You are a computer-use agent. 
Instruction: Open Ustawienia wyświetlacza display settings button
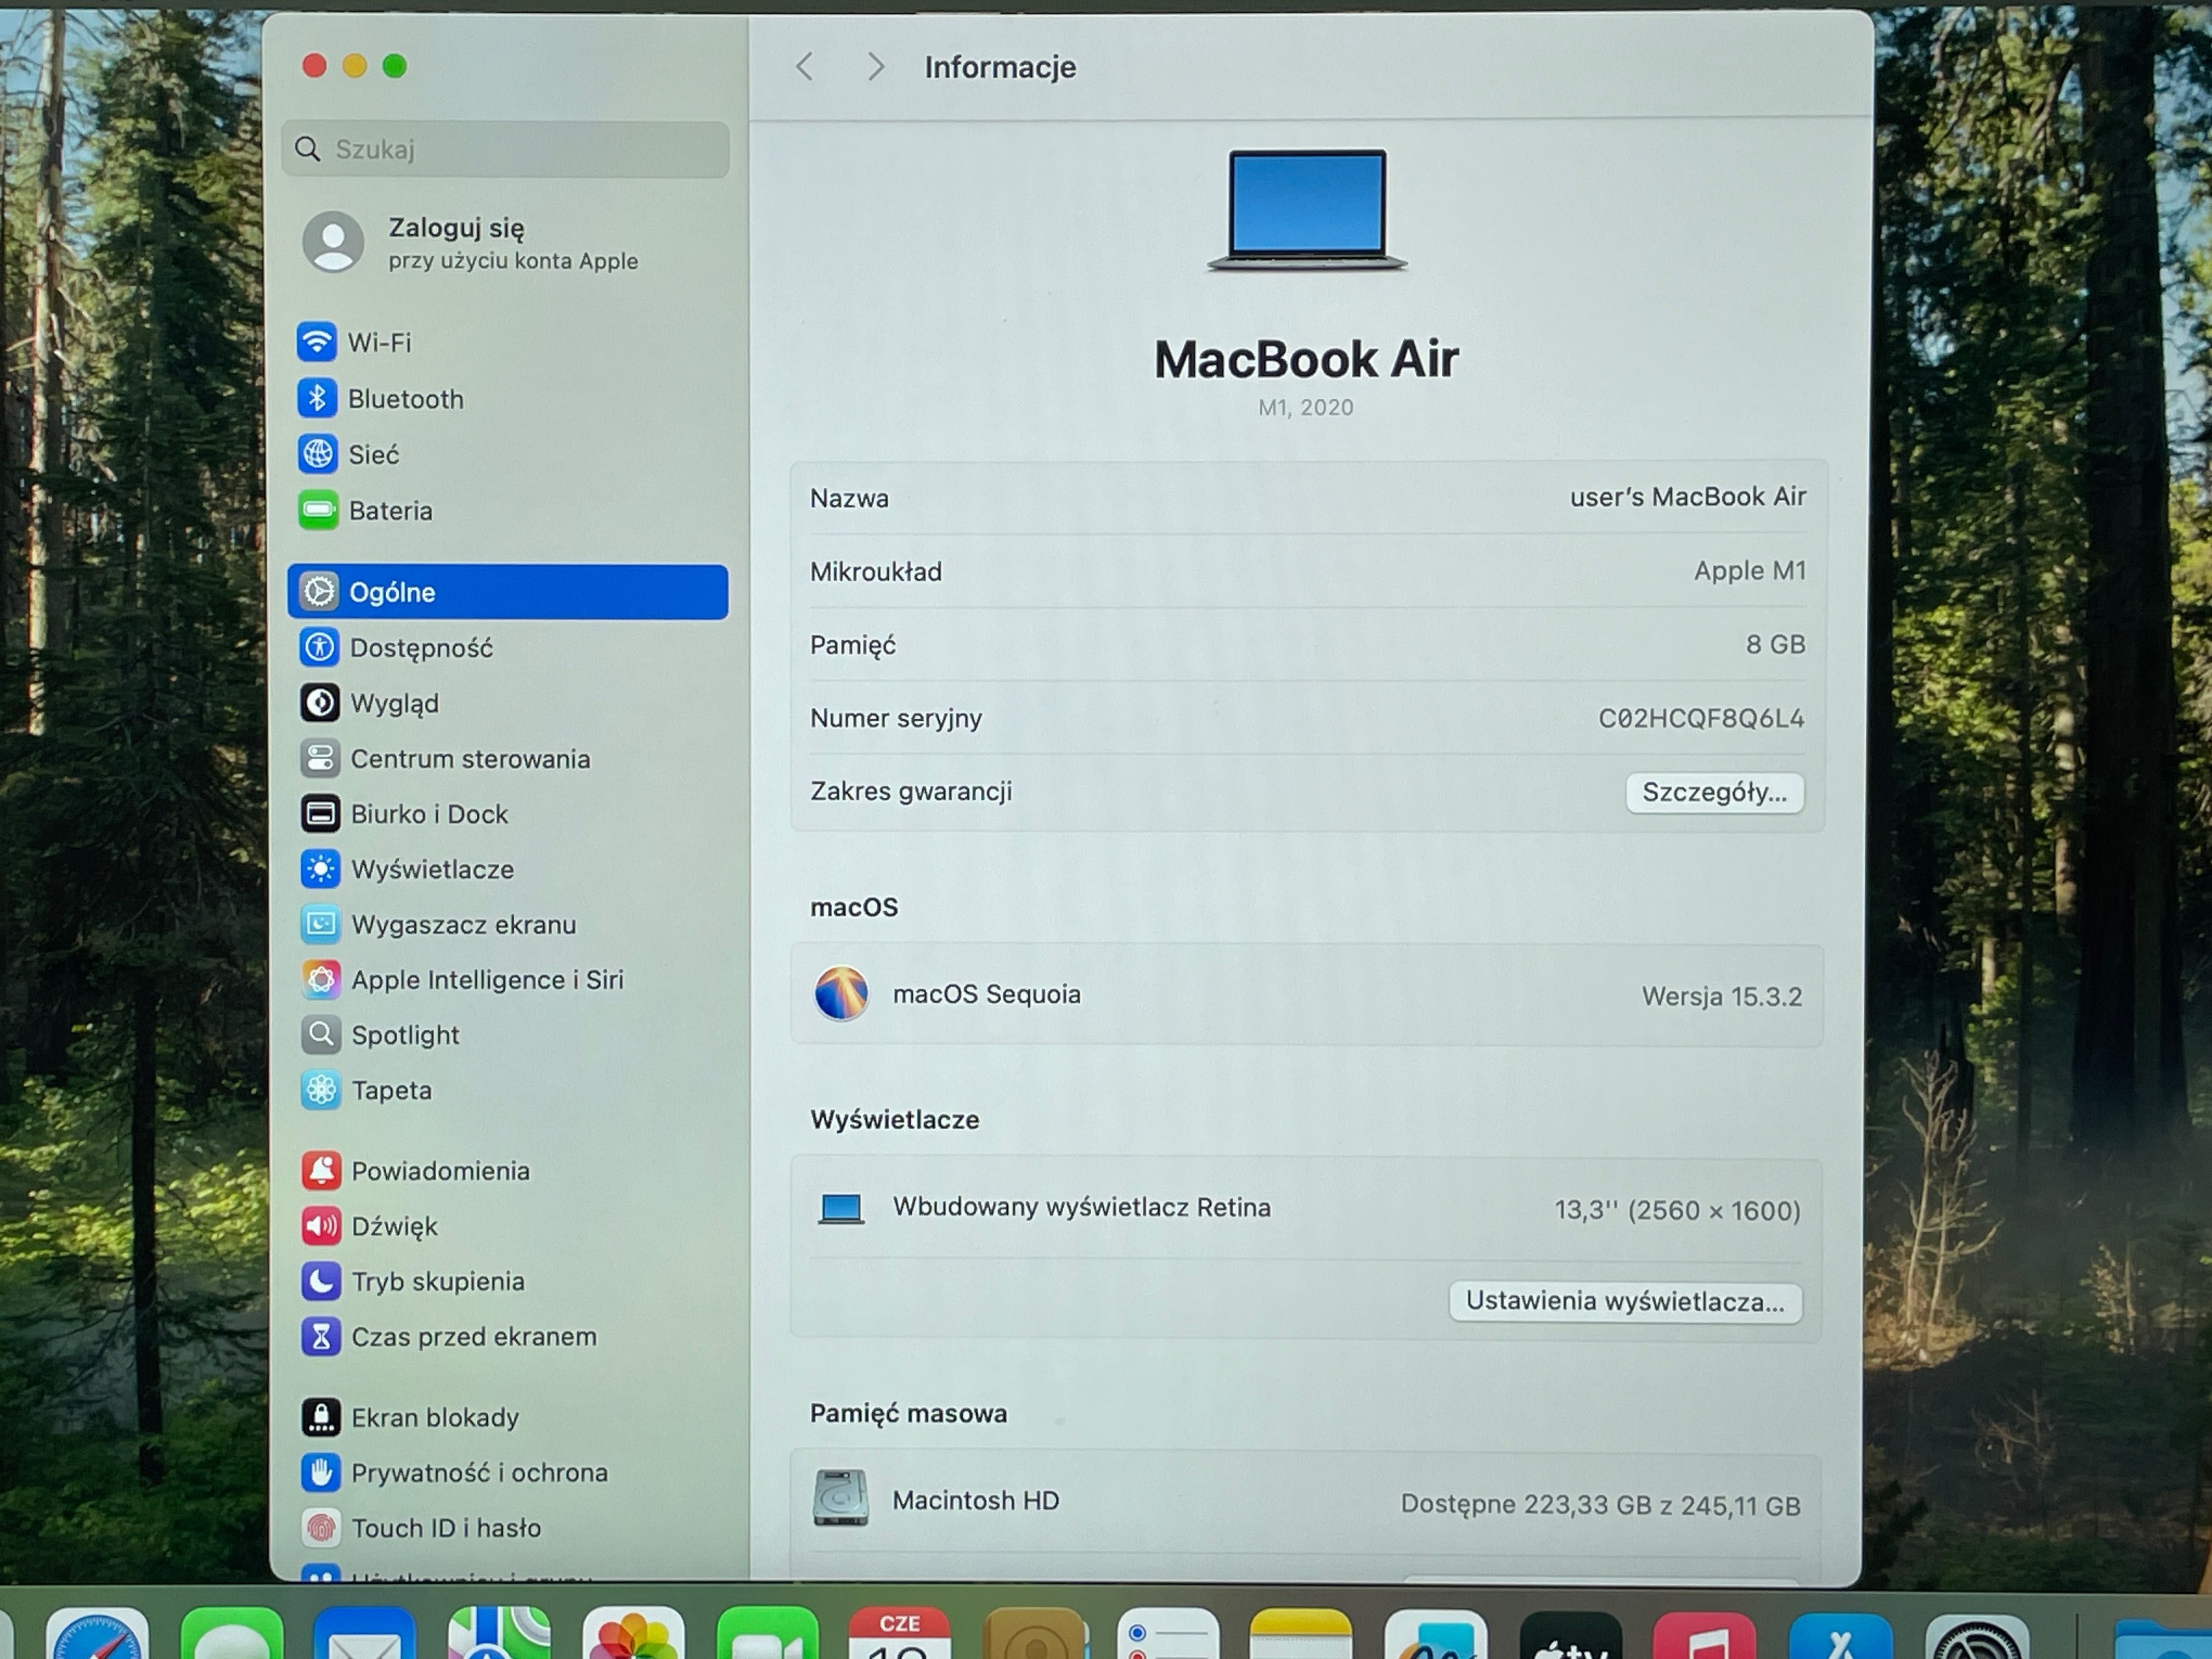1625,1301
